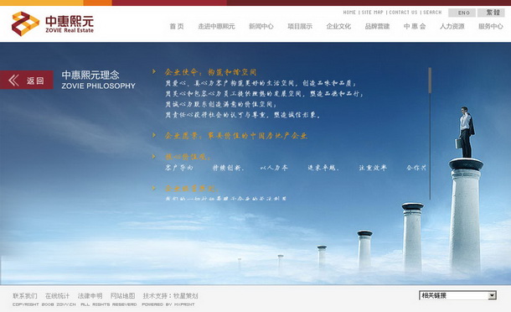Viewport: 511px width, 312px height.
Task: Click the 核心价值观 heading text
Action: tap(188, 157)
